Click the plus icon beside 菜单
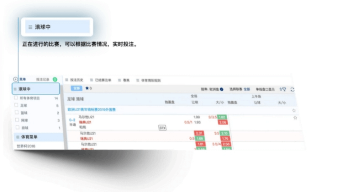Image resolution: width=348 pixels, height=192 pixels. pos(16,79)
